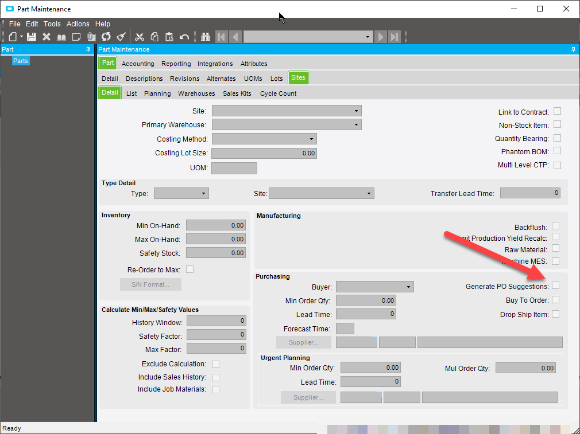The height and width of the screenshot is (434, 580).
Task: Open the toolbar record navigation dropdown
Action: 368,37
